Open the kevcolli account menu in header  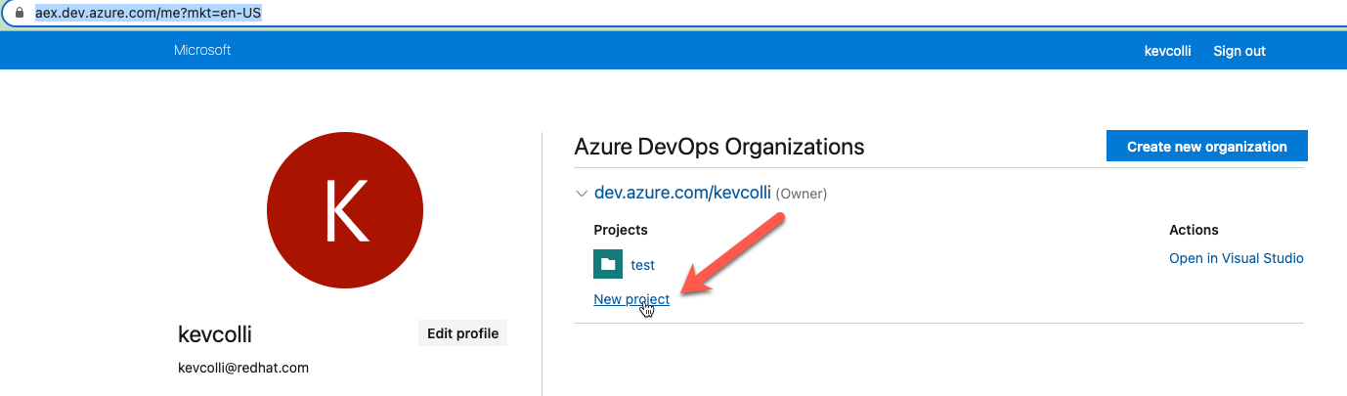point(1167,51)
